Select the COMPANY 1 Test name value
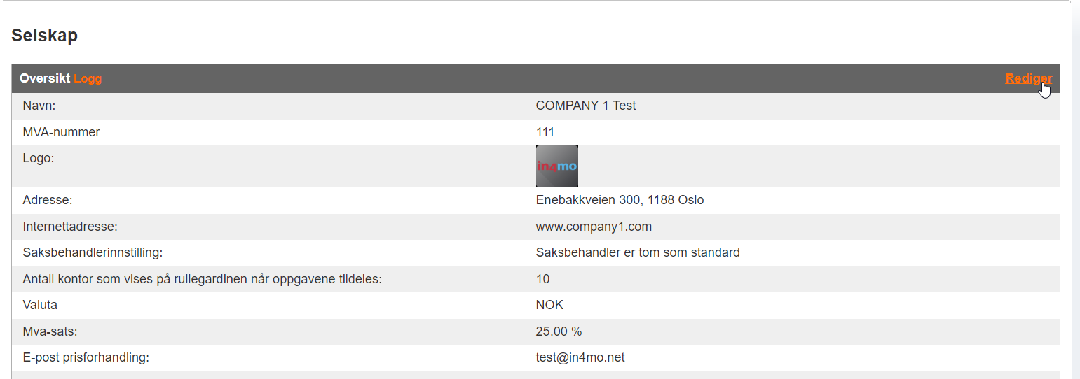This screenshot has width=1080, height=379. tap(585, 106)
